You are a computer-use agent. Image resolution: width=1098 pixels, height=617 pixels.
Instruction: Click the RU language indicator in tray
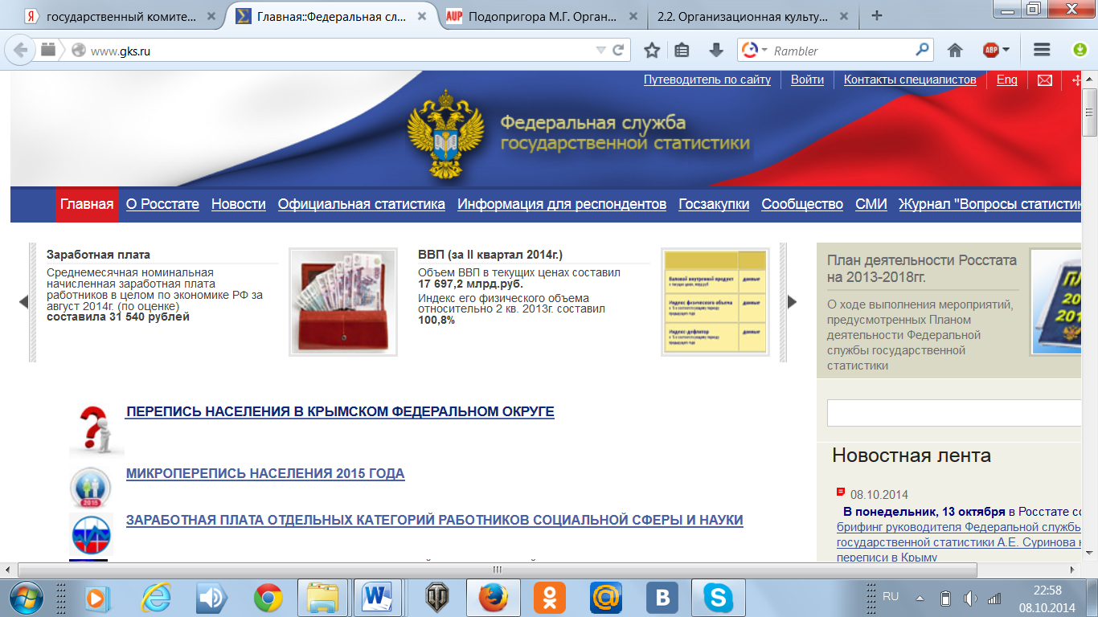891,597
